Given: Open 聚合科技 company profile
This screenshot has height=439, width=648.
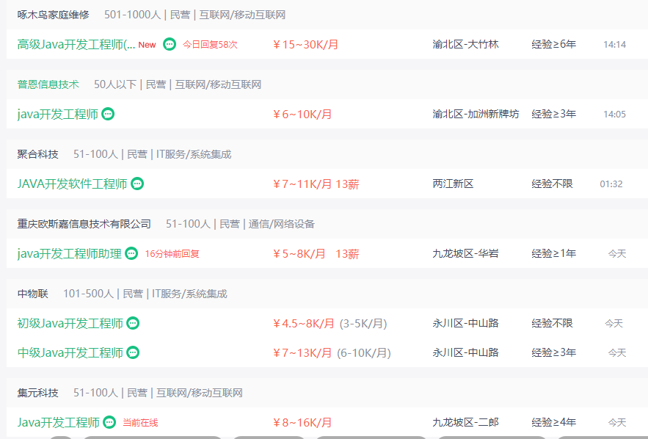Looking at the screenshot, I should pyautogui.click(x=37, y=154).
